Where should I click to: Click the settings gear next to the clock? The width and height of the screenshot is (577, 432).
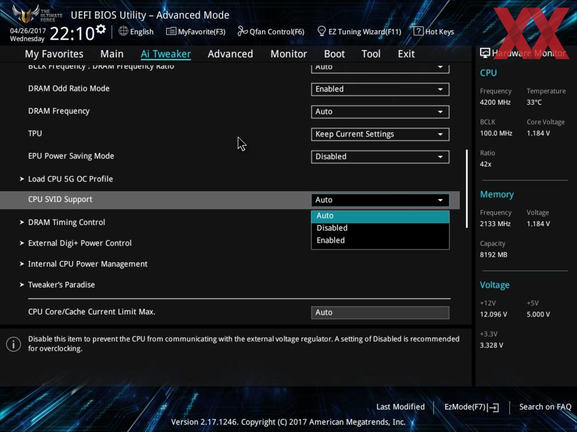coord(101,29)
